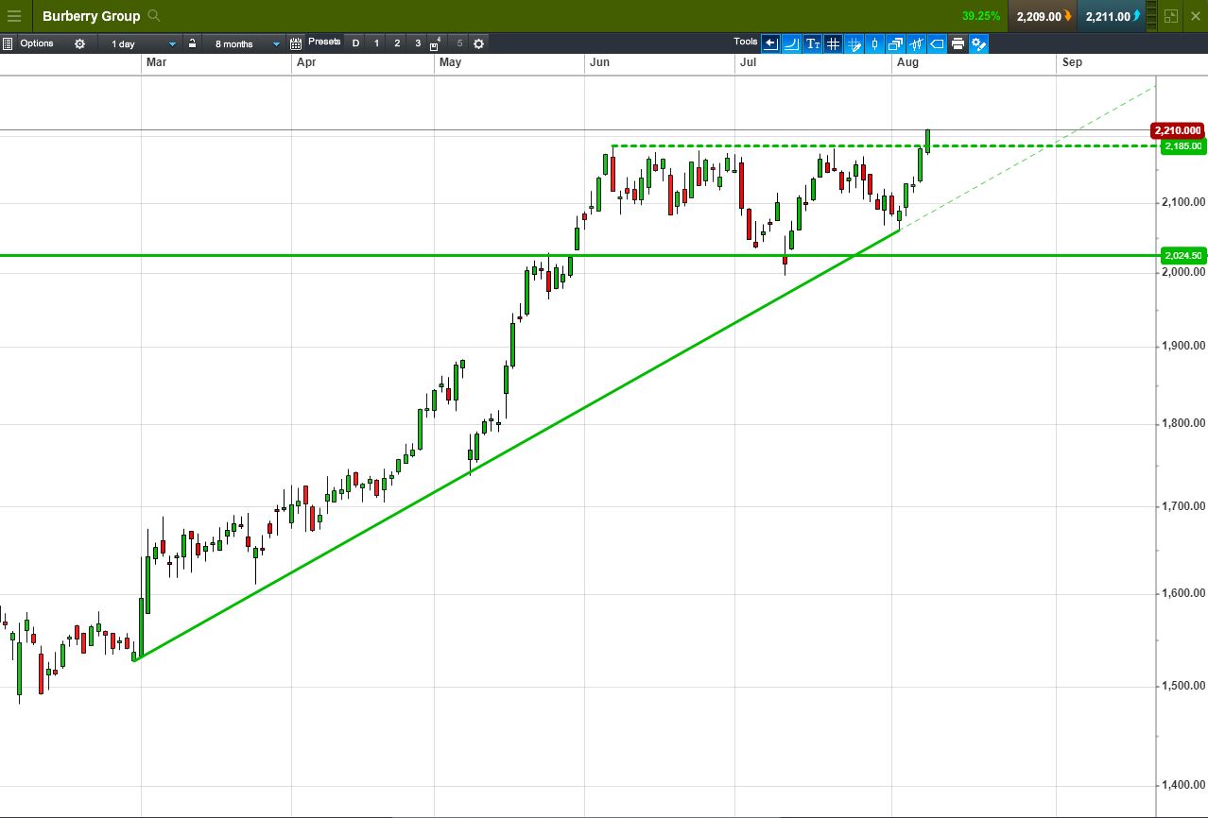Click the price tag label tool
The height and width of the screenshot is (818, 1208).
pyautogui.click(x=937, y=43)
